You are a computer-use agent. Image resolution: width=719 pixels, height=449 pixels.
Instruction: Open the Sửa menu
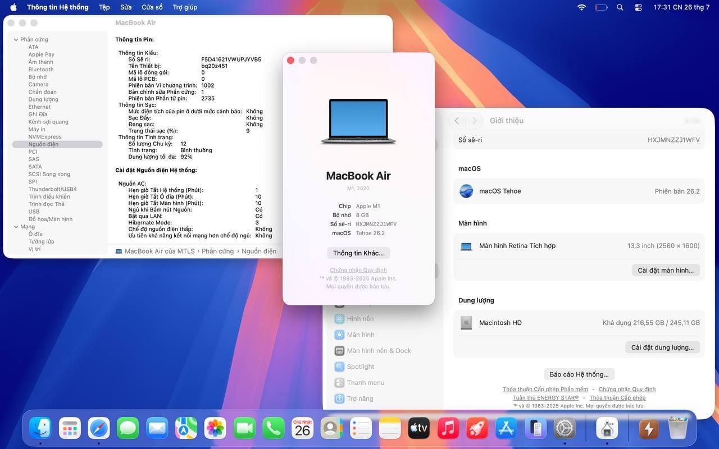tap(126, 7)
